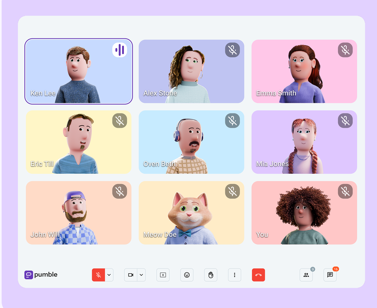
Task: Open the microphone selection dropdown
Action: point(109,275)
